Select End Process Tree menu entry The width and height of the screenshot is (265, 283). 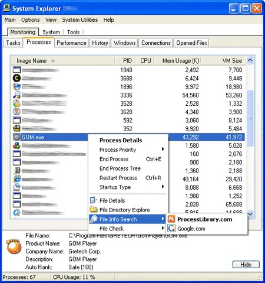tap(120, 168)
